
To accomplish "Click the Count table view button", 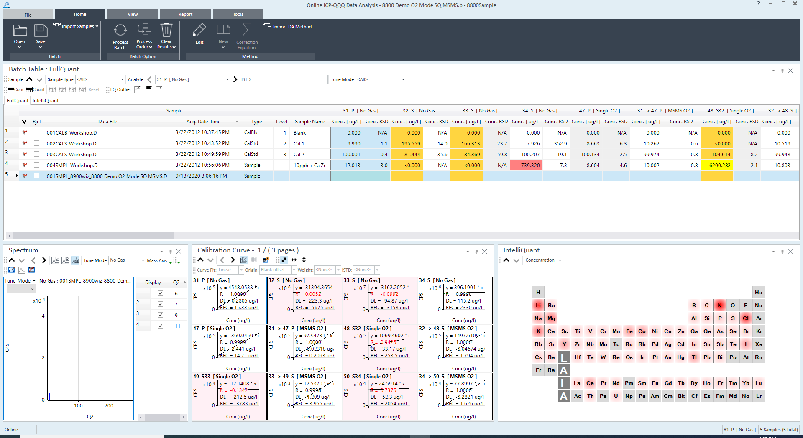I will (x=36, y=89).
